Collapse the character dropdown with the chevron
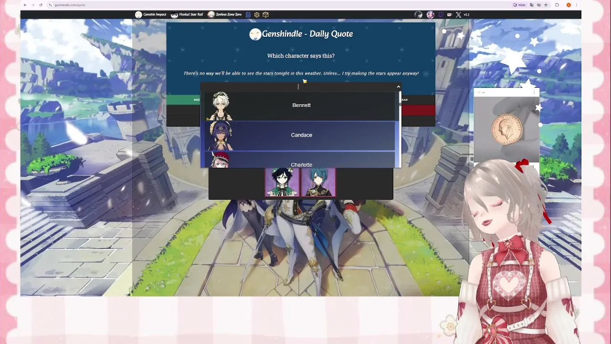Viewport: 611px width, 344px height. (398, 86)
